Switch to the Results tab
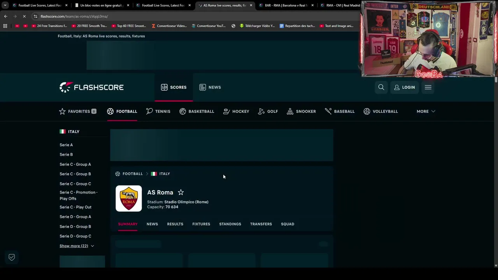The height and width of the screenshot is (280, 498). 175,224
